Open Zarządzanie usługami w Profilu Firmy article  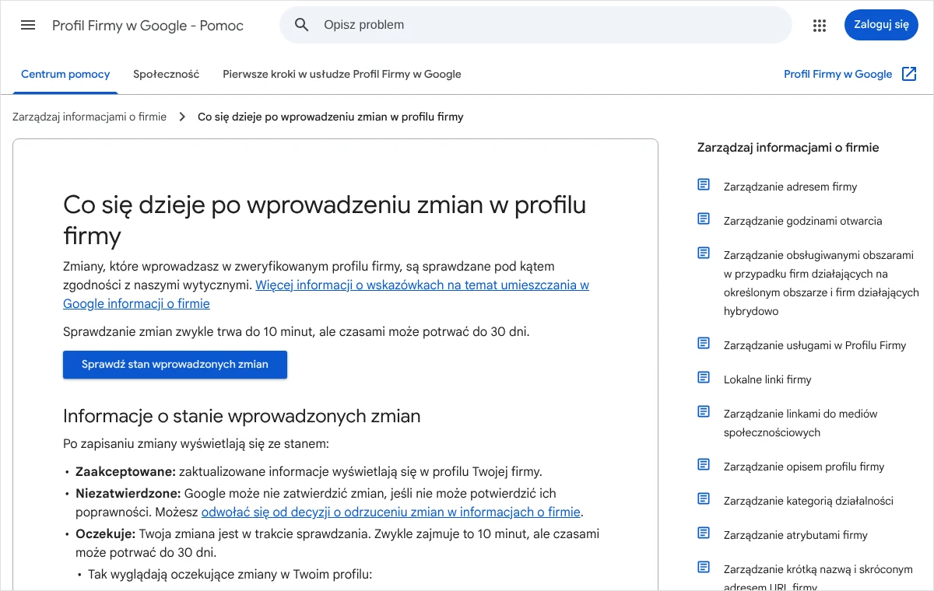coord(815,345)
